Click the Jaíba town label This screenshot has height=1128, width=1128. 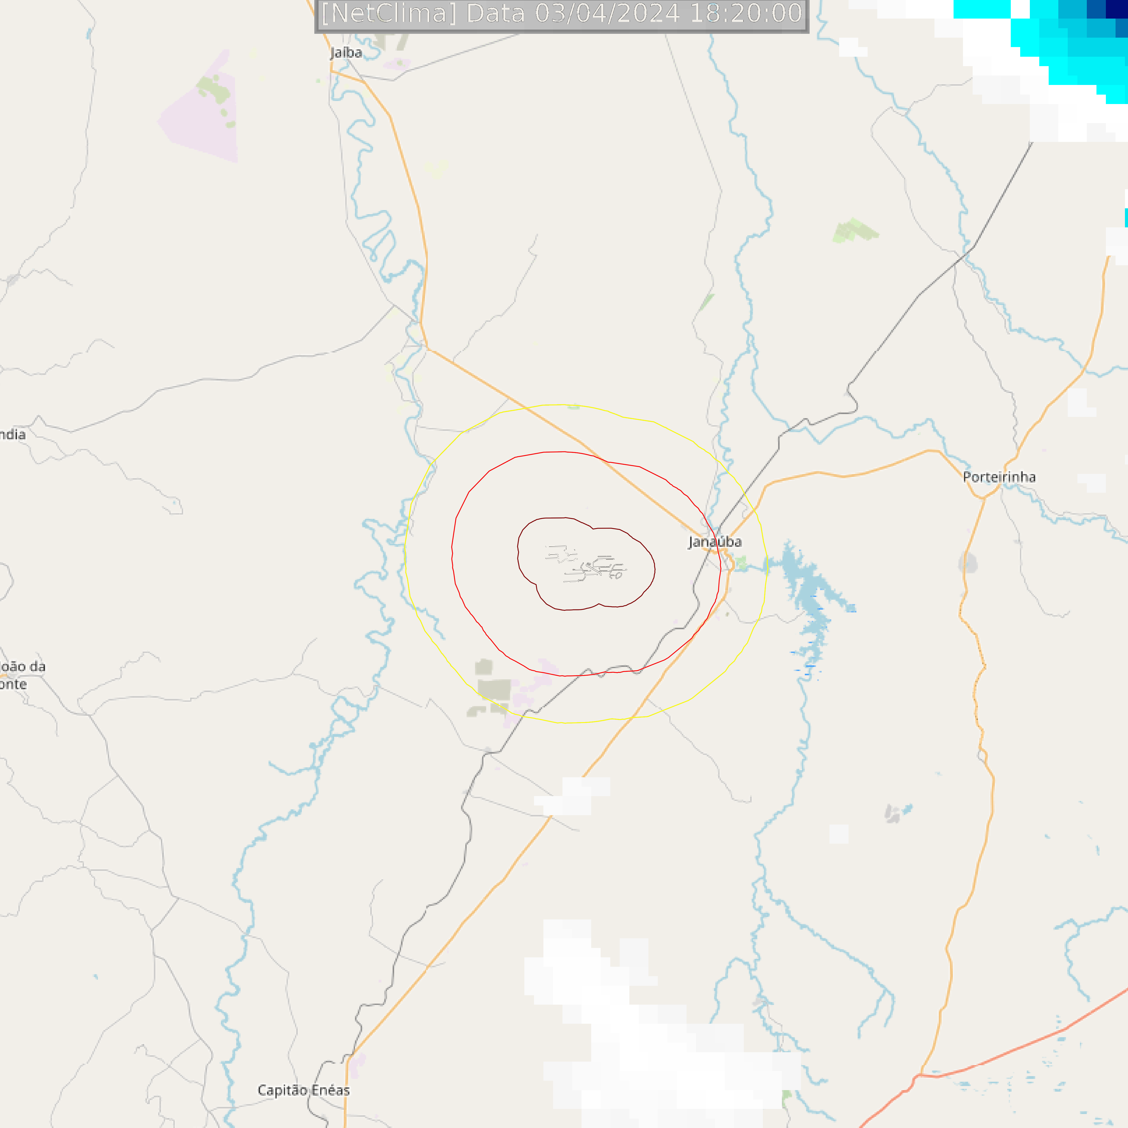pos(346,53)
